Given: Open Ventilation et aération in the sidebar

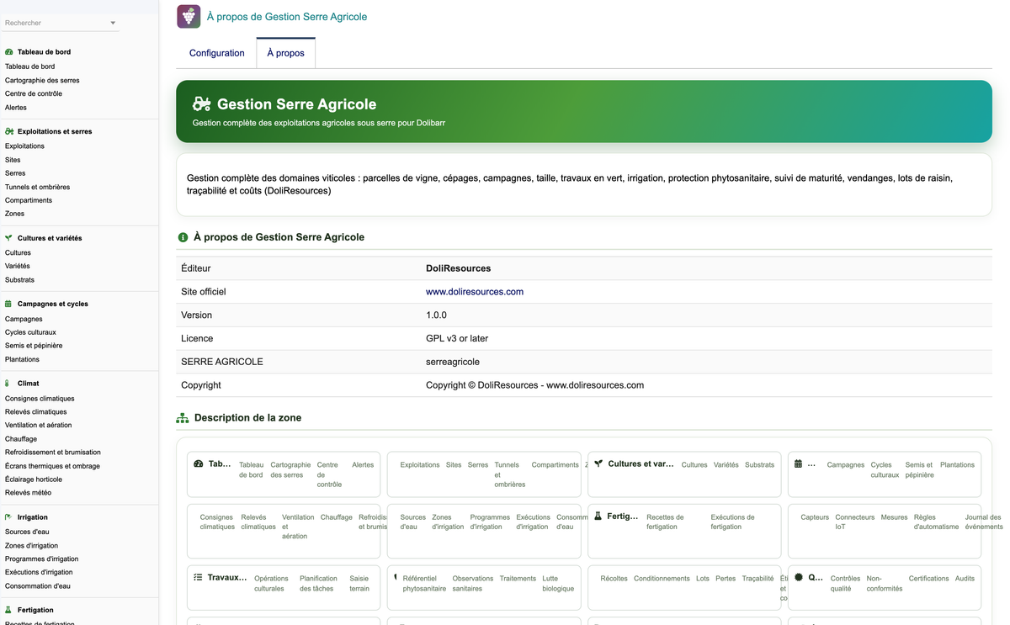Looking at the screenshot, I should click(x=39, y=426).
